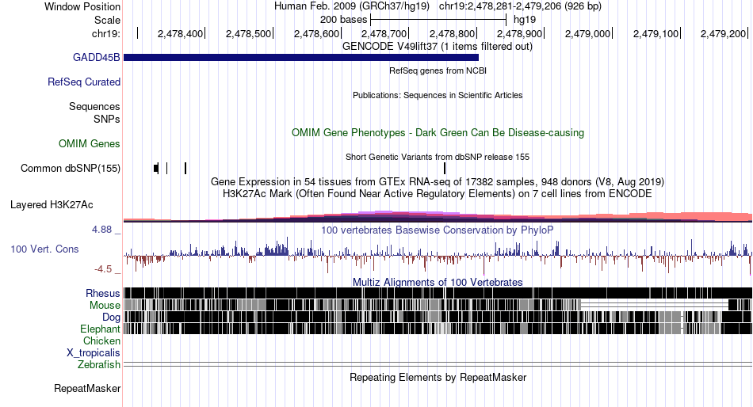
Task: Click the thick leftmost dbSNP variant mark
Action: pos(156,169)
